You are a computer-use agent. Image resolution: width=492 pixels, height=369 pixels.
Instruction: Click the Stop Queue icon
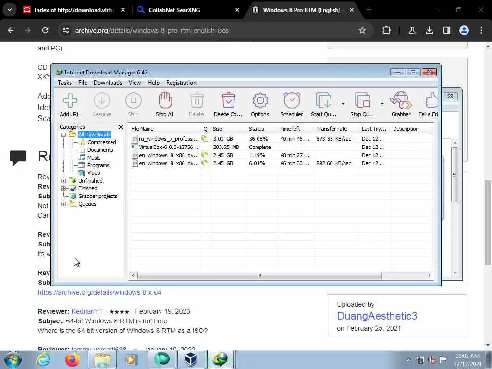pyautogui.click(x=362, y=105)
